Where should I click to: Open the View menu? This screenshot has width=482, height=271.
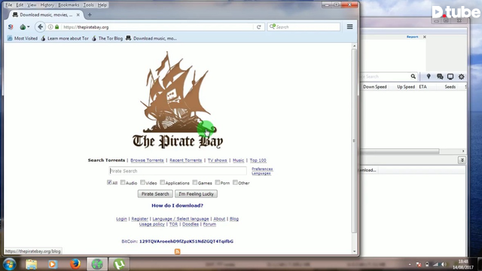pyautogui.click(x=32, y=5)
